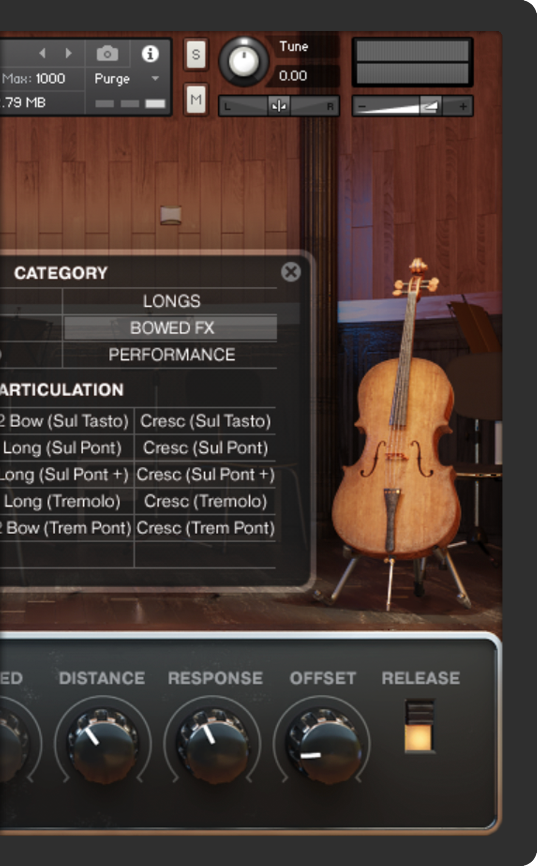Click the camera snapshot icon
537x866 pixels.
[x=107, y=53]
